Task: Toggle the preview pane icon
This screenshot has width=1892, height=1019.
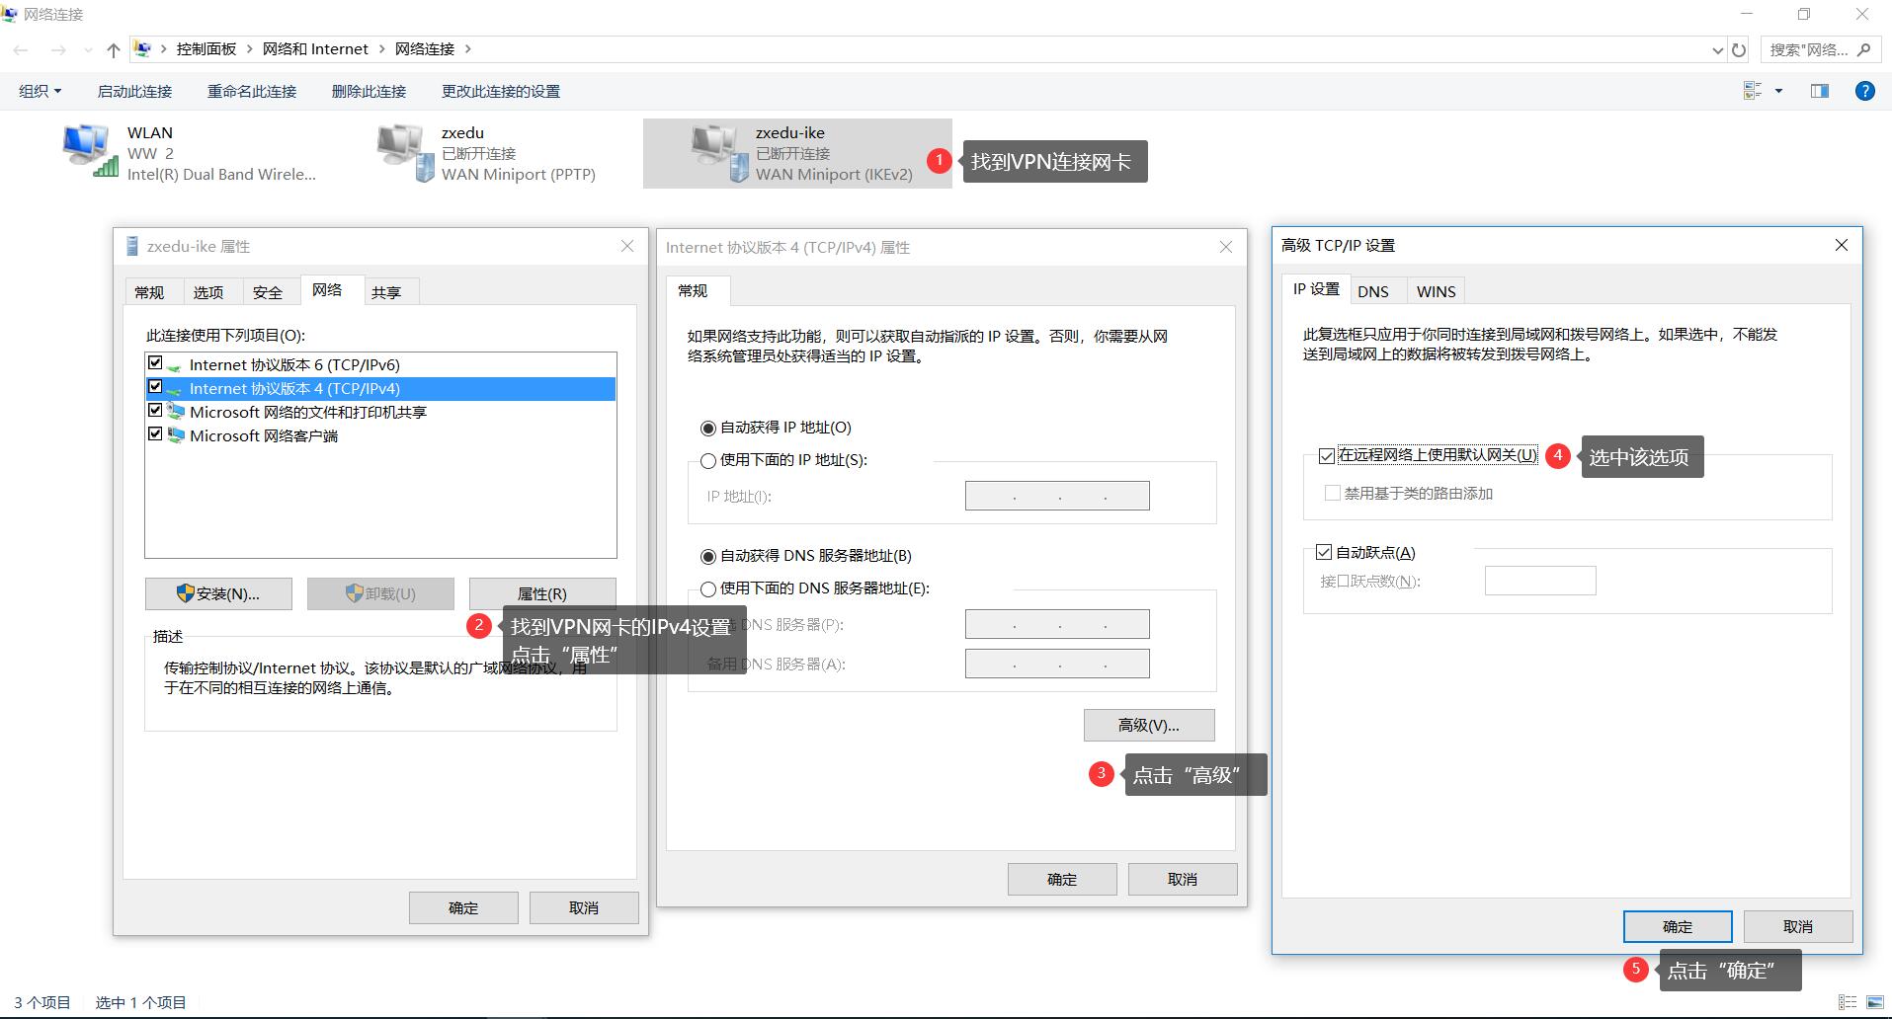Action: (1819, 91)
